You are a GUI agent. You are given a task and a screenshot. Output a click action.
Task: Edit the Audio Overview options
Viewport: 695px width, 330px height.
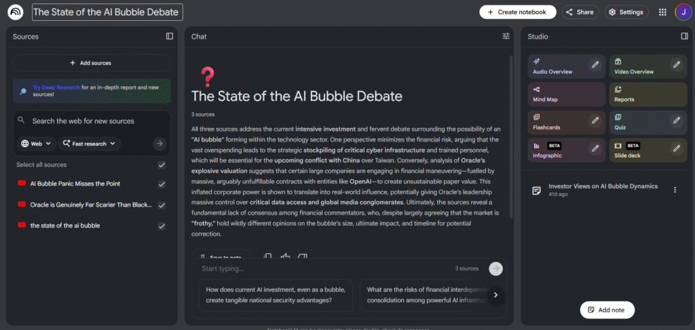point(595,65)
